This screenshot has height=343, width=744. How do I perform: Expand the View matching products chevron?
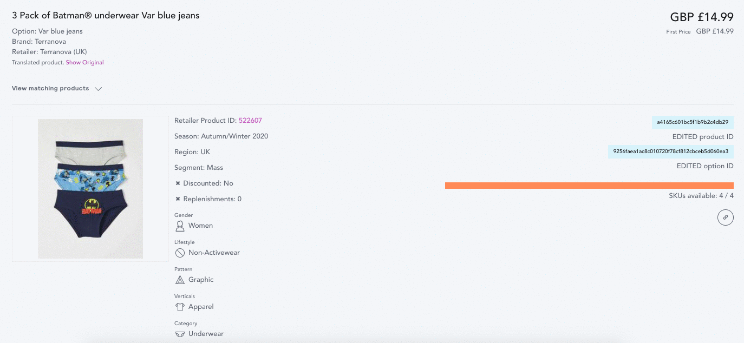[98, 89]
